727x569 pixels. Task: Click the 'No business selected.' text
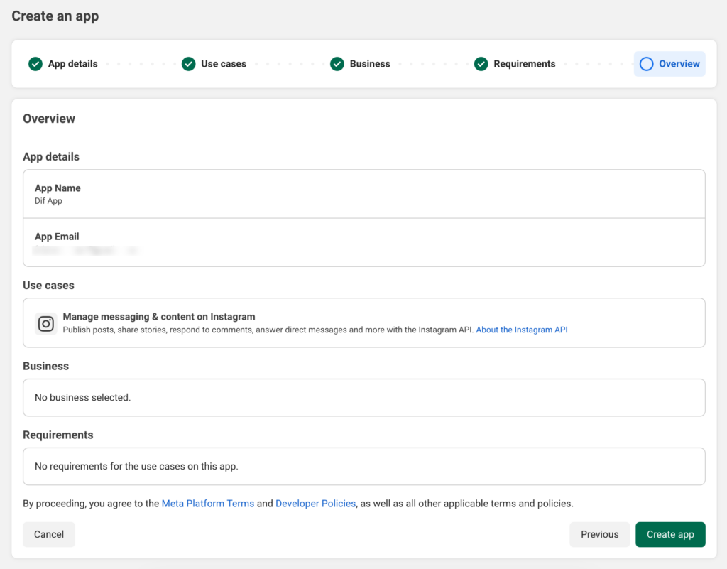click(82, 398)
